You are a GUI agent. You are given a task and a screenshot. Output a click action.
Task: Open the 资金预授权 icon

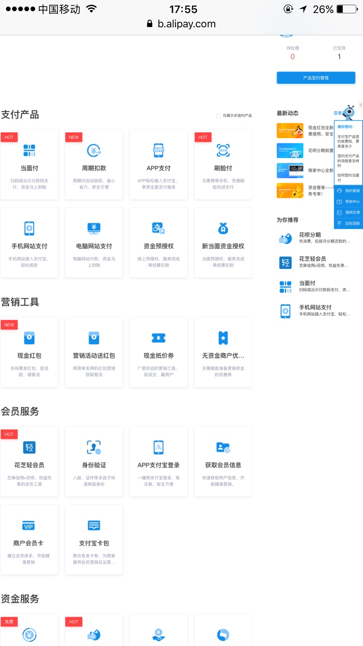[x=158, y=229]
